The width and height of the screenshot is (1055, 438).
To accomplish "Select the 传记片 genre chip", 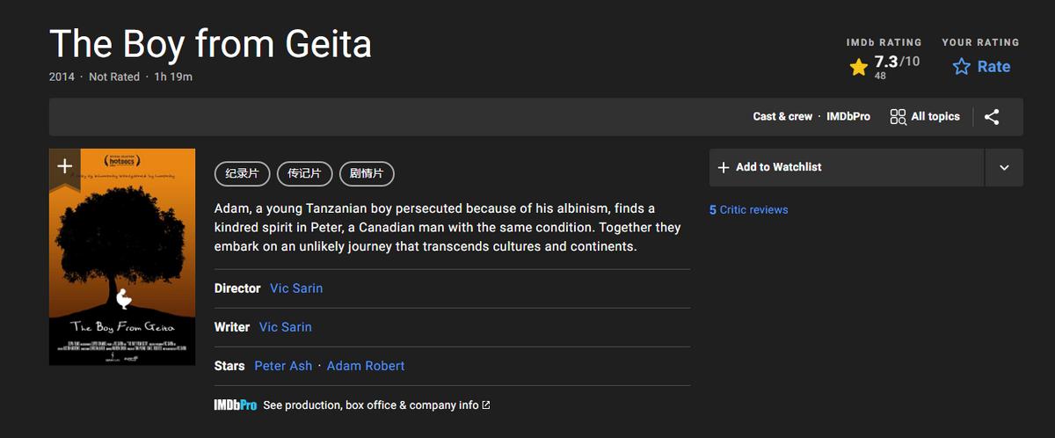I will [x=304, y=173].
